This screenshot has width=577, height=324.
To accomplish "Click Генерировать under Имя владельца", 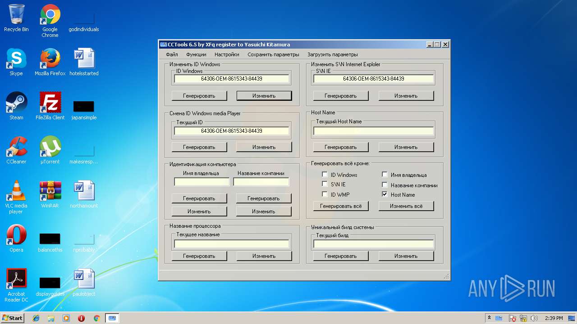I will pos(199,198).
